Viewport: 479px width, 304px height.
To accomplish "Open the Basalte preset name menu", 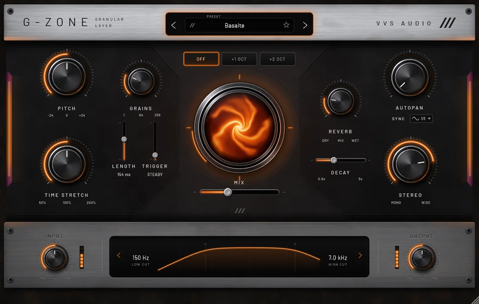I will click(x=239, y=25).
